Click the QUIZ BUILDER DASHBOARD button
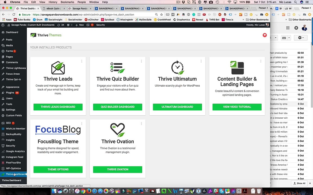Screen dimensions: 313x195 pos(118,107)
